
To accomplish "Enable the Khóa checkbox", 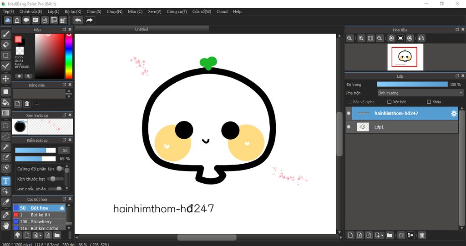I will pyautogui.click(x=429, y=102).
